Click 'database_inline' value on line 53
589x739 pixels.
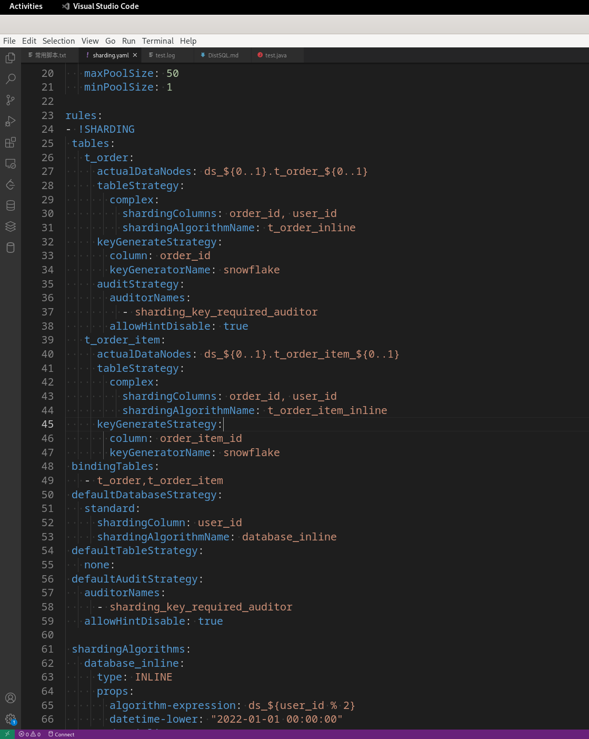tap(289, 537)
